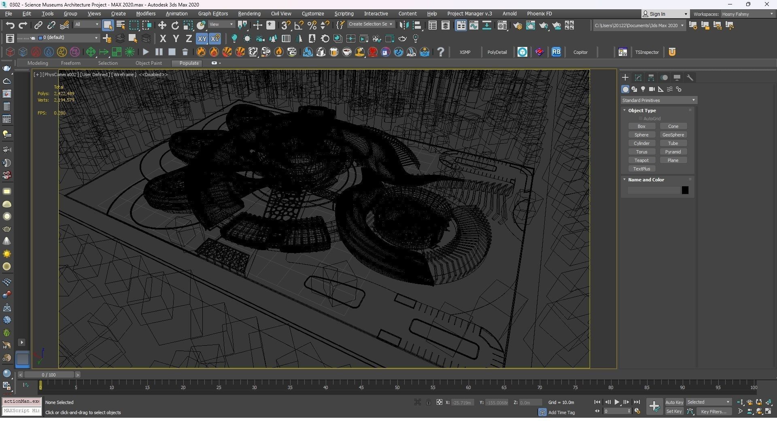Open the Rendering menu

tap(249, 14)
